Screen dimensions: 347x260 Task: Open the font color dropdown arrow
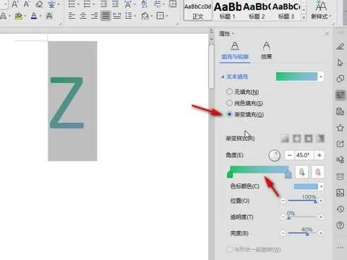40,17
